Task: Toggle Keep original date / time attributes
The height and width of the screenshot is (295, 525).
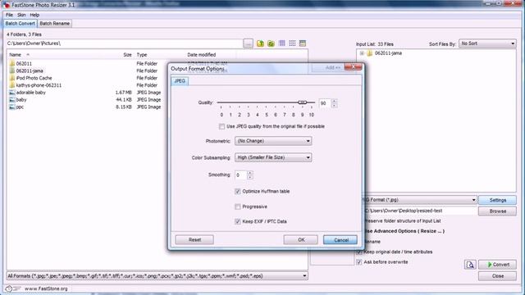Action: [x=359, y=252]
